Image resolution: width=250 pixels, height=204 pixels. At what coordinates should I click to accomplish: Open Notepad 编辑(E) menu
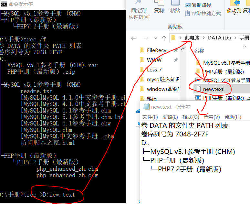170,117
